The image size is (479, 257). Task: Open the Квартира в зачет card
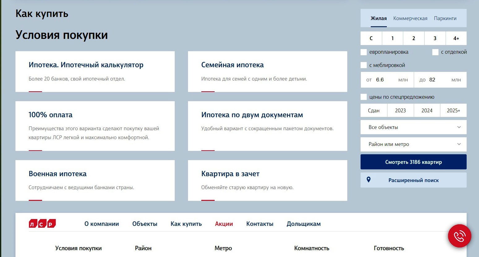click(267, 180)
